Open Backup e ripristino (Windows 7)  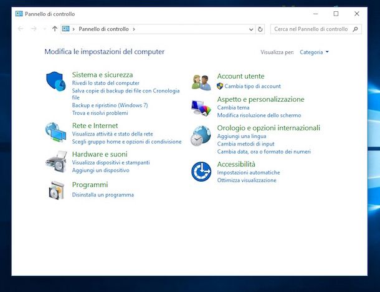point(110,105)
